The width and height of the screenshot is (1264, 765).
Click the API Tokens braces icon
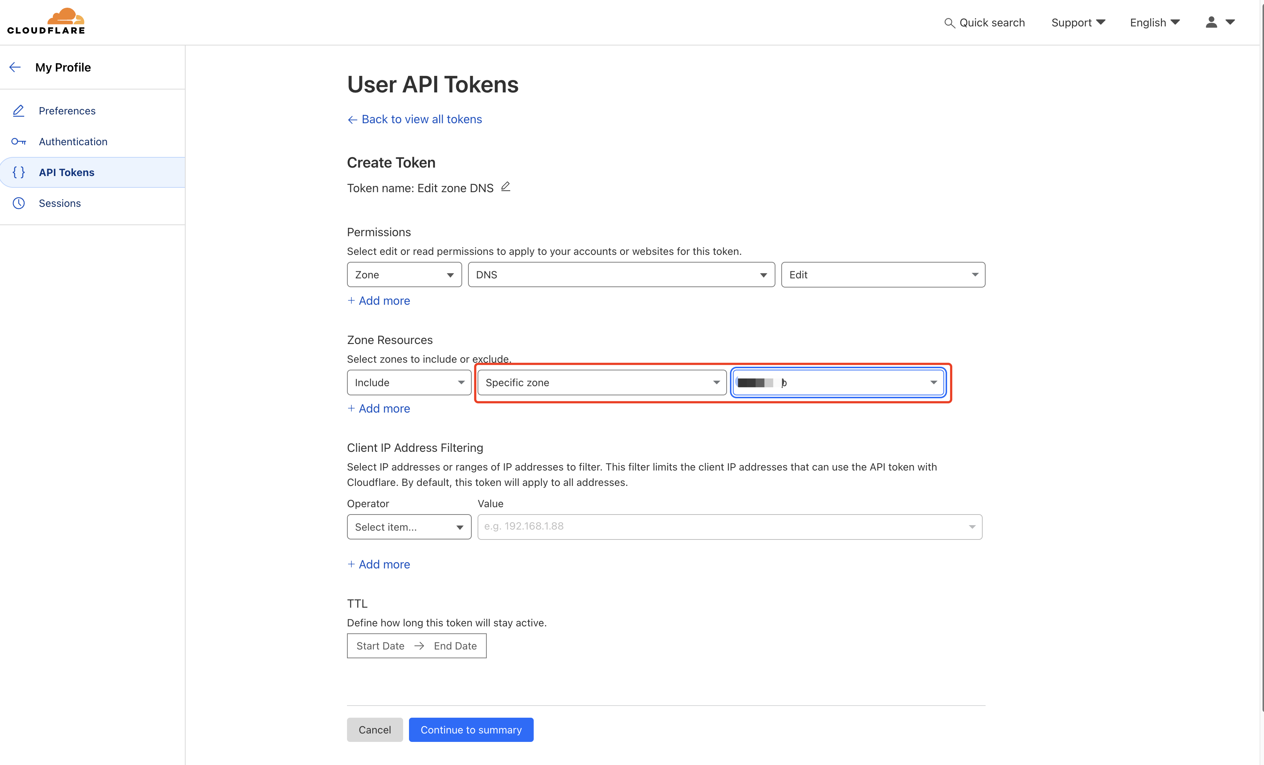(x=18, y=172)
